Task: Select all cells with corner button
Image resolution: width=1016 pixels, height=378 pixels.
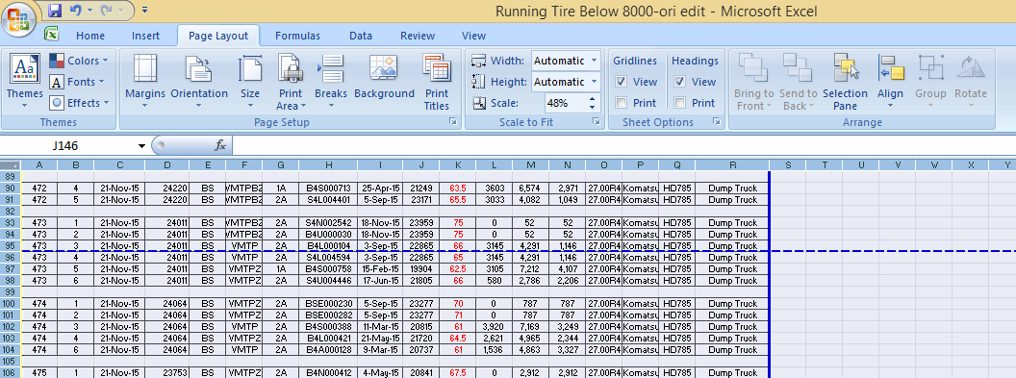Action: click(11, 165)
